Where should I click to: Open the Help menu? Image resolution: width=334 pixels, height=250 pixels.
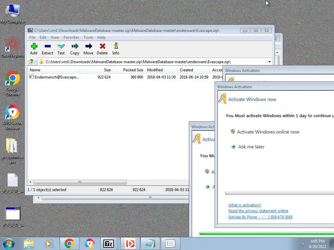[101, 37]
